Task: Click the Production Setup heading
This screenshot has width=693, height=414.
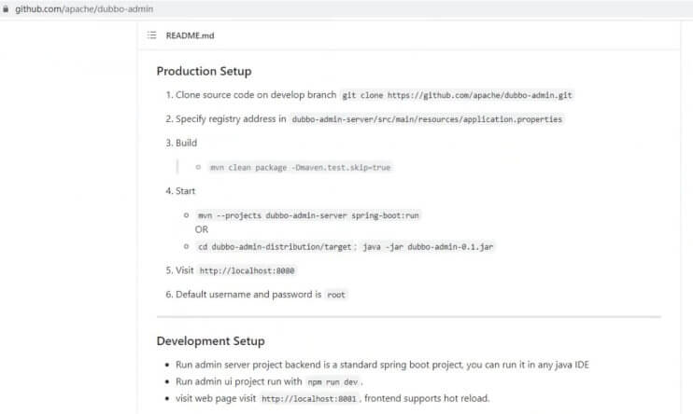Action: [x=204, y=71]
